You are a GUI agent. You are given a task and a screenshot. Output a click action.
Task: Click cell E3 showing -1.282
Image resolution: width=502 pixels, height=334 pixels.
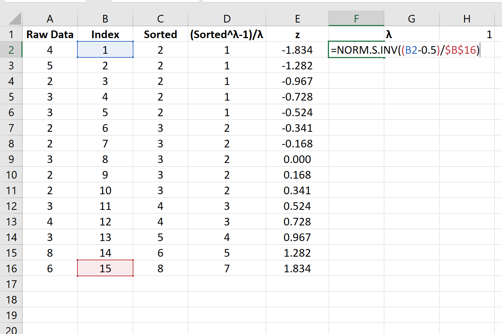[x=297, y=65]
